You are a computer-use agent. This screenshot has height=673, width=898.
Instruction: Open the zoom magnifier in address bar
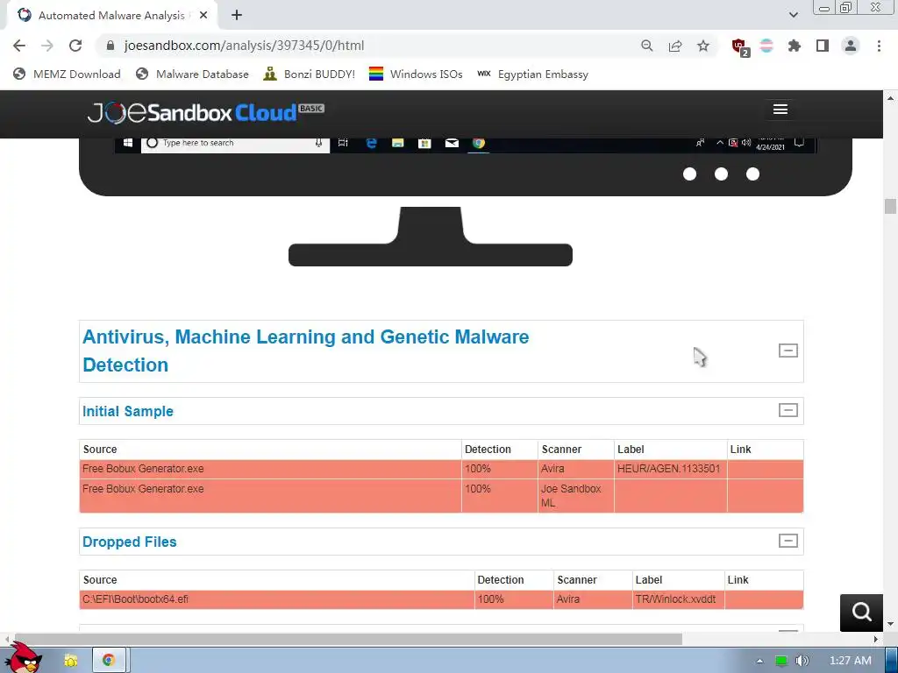[x=647, y=46]
